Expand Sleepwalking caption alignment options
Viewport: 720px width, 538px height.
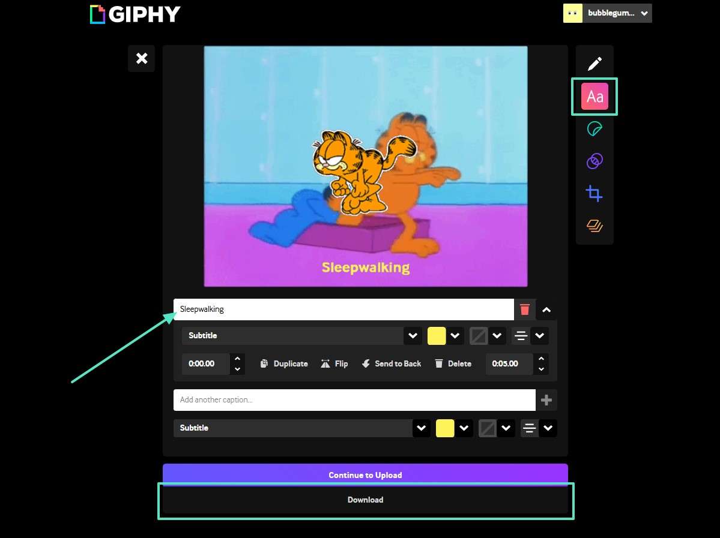click(x=539, y=336)
